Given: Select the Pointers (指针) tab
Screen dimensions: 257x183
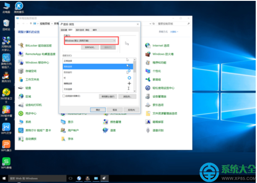Looking at the screenshot, I should pos(70,30).
